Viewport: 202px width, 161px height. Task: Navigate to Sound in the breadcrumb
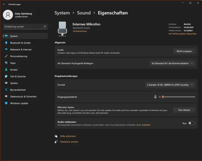point(84,13)
